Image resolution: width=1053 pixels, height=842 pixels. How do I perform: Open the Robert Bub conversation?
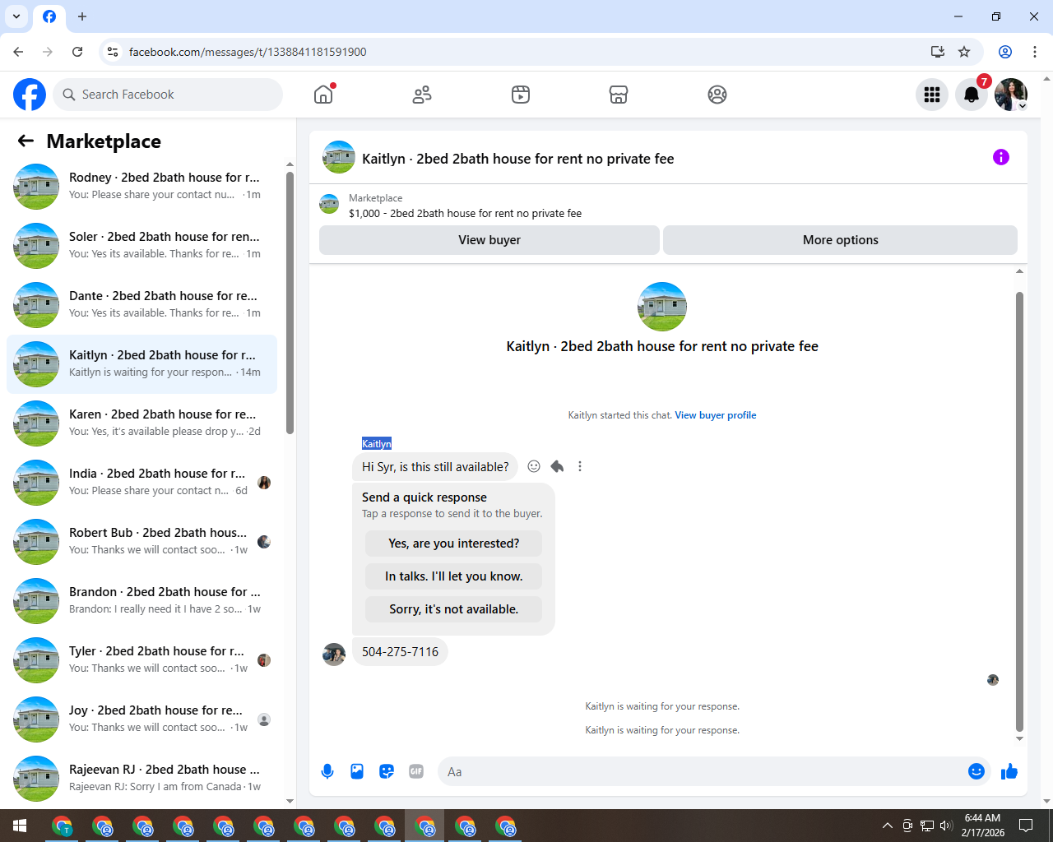click(141, 542)
